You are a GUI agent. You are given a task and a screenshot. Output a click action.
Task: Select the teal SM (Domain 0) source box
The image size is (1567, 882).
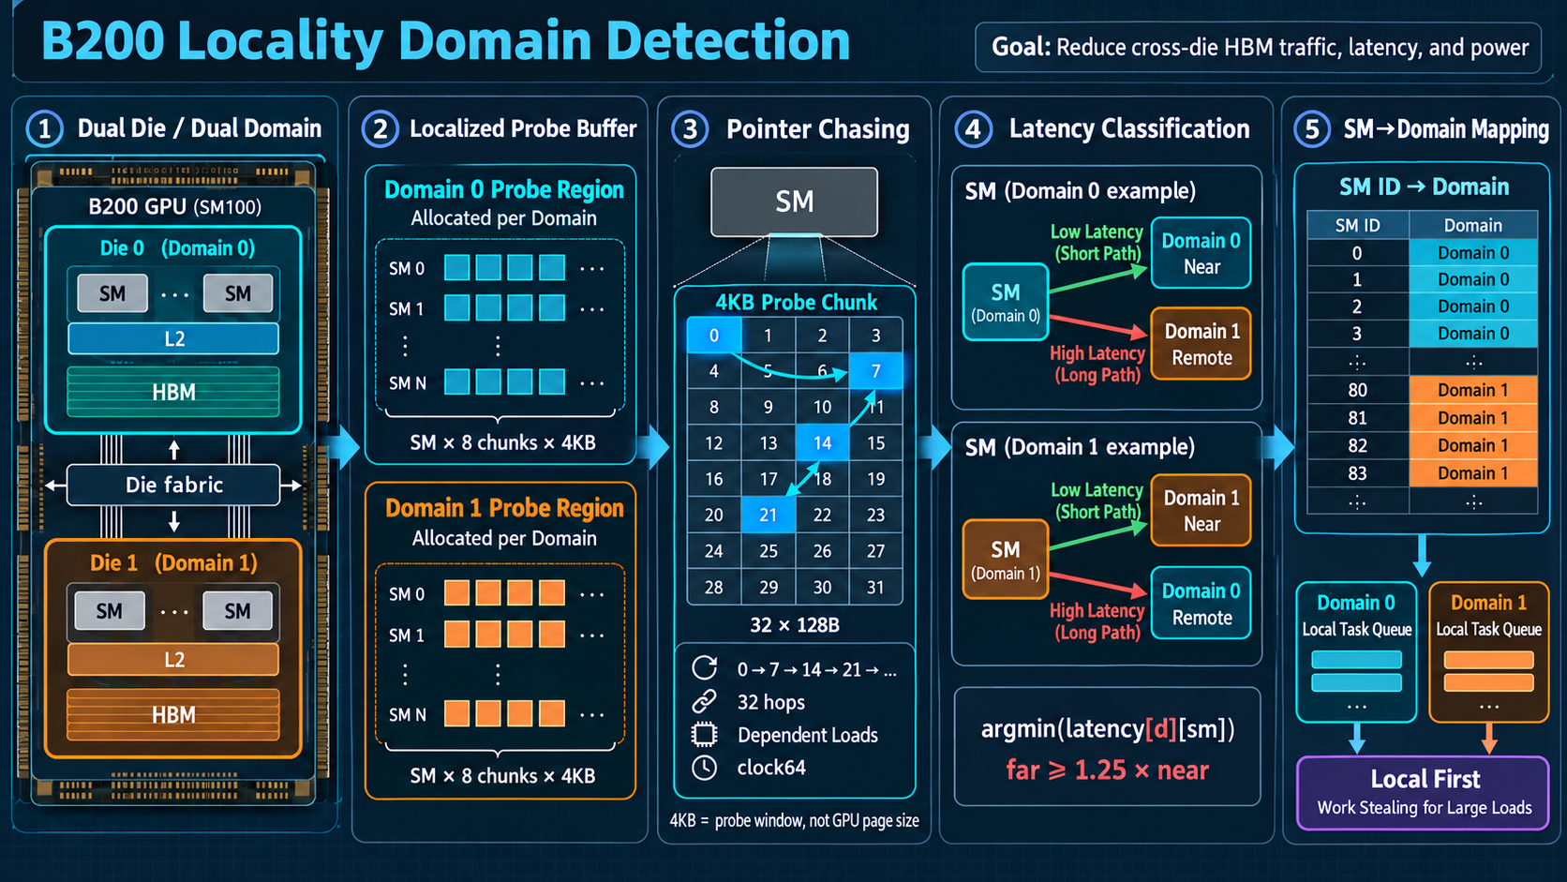[1006, 302]
